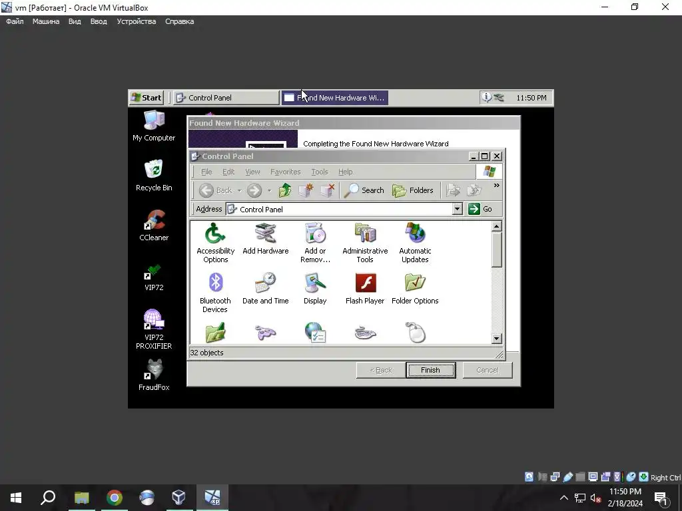Open Folder Options icon
The width and height of the screenshot is (682, 511).
415,289
